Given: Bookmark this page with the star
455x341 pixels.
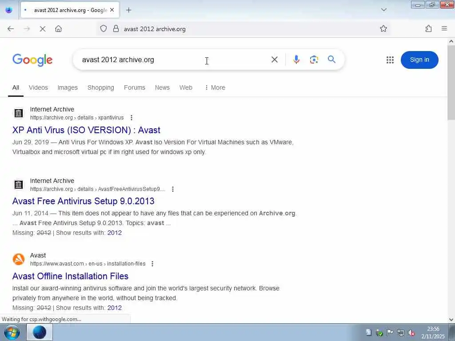Looking at the screenshot, I should (383, 29).
